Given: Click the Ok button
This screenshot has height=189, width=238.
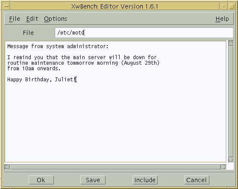Looking at the screenshot, I should point(41,180).
